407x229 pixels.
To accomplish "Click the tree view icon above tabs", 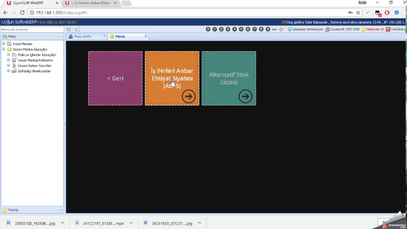I will click(x=69, y=29).
